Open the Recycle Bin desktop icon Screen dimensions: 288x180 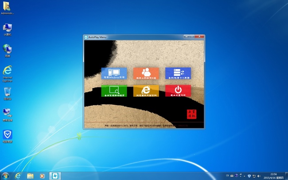[8, 94]
